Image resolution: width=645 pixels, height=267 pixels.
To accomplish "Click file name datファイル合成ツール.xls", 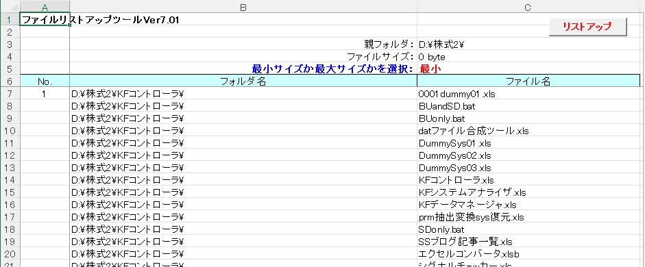I will 473,131.
